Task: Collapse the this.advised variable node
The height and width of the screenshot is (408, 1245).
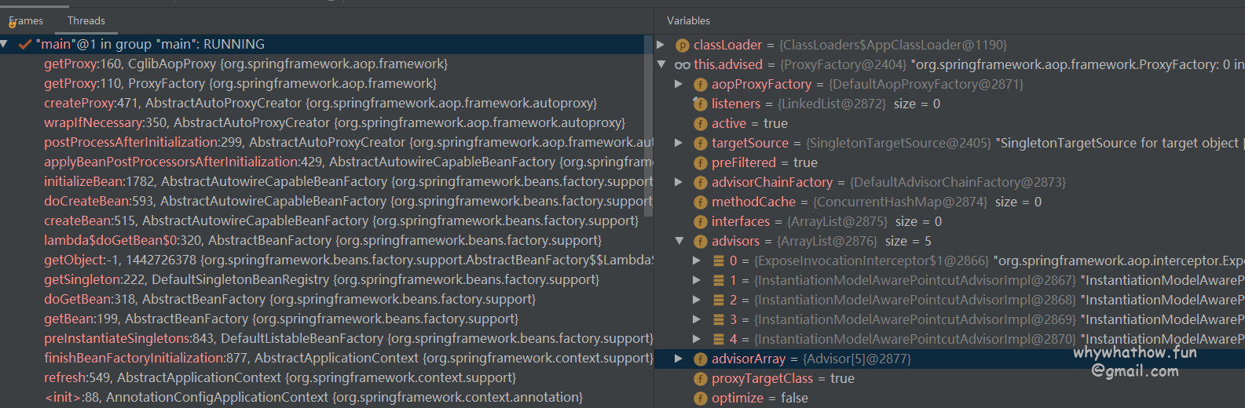Action: (661, 64)
